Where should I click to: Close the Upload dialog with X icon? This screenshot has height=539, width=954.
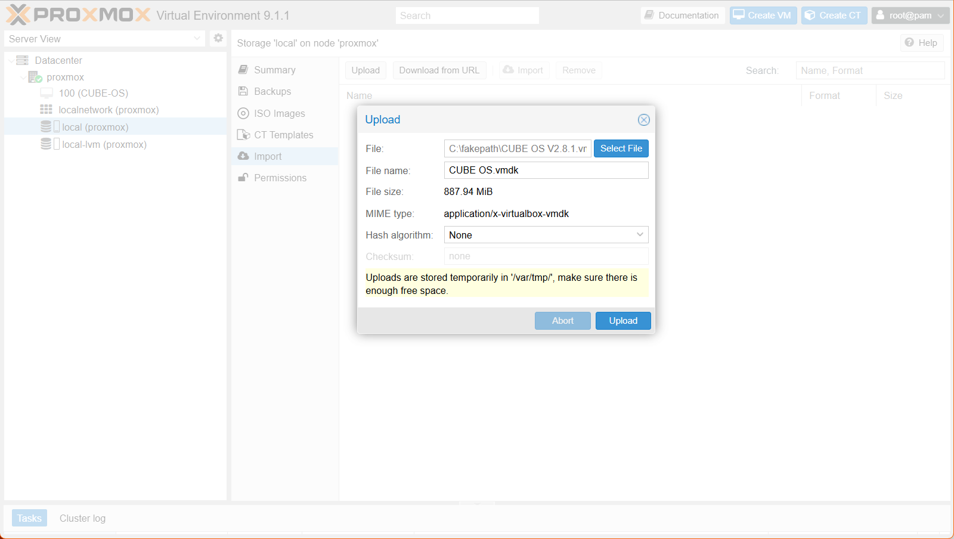pyautogui.click(x=643, y=120)
